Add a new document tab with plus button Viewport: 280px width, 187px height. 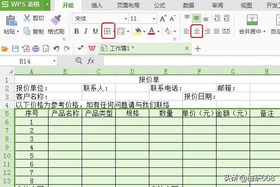click(198, 49)
